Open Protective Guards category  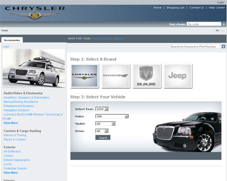click(15, 168)
